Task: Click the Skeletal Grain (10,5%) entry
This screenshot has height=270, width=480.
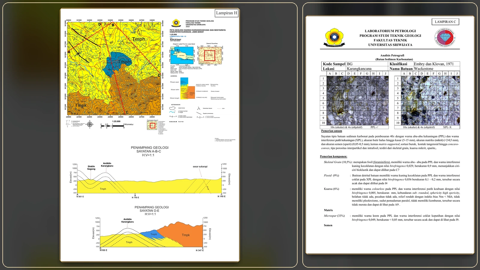Action: [338, 162]
